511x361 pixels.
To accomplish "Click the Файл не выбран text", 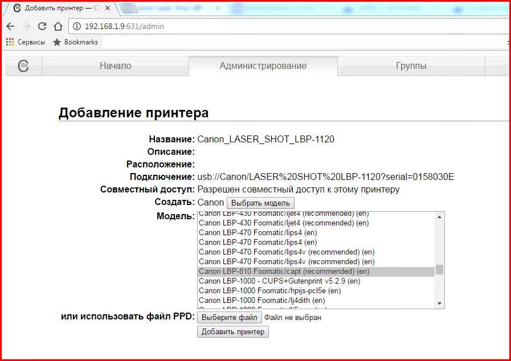I will pyautogui.click(x=293, y=317).
